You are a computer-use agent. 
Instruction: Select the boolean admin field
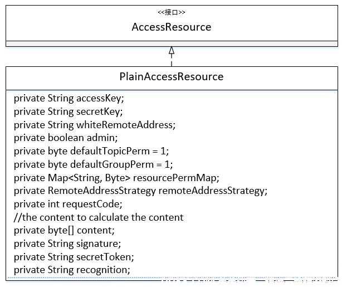tap(66, 138)
